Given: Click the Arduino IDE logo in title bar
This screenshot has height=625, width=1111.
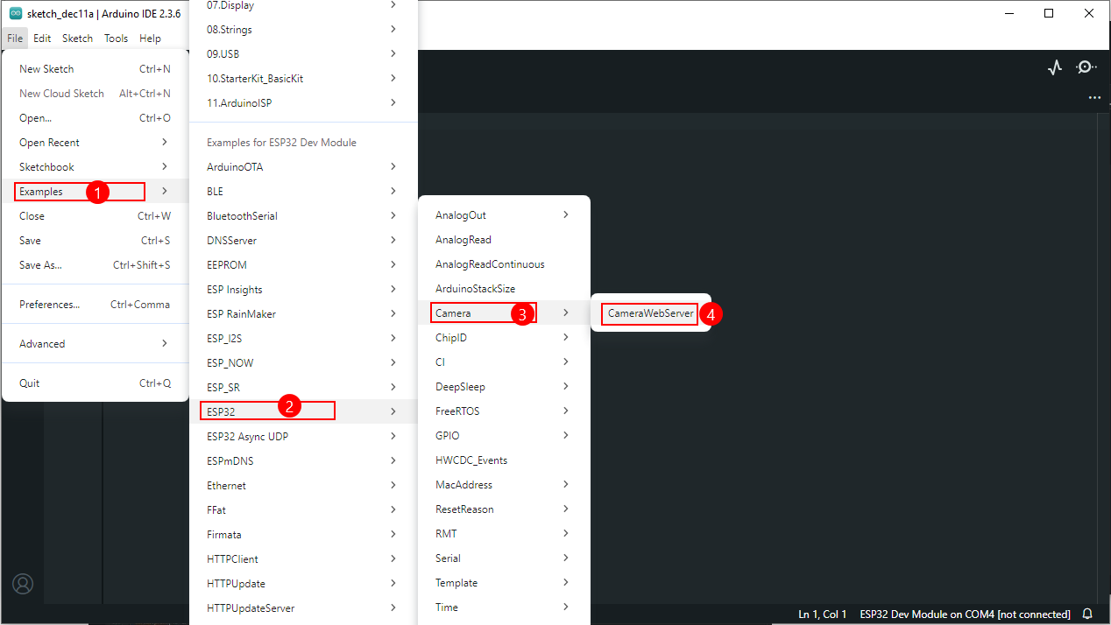Looking at the screenshot, I should point(16,13).
